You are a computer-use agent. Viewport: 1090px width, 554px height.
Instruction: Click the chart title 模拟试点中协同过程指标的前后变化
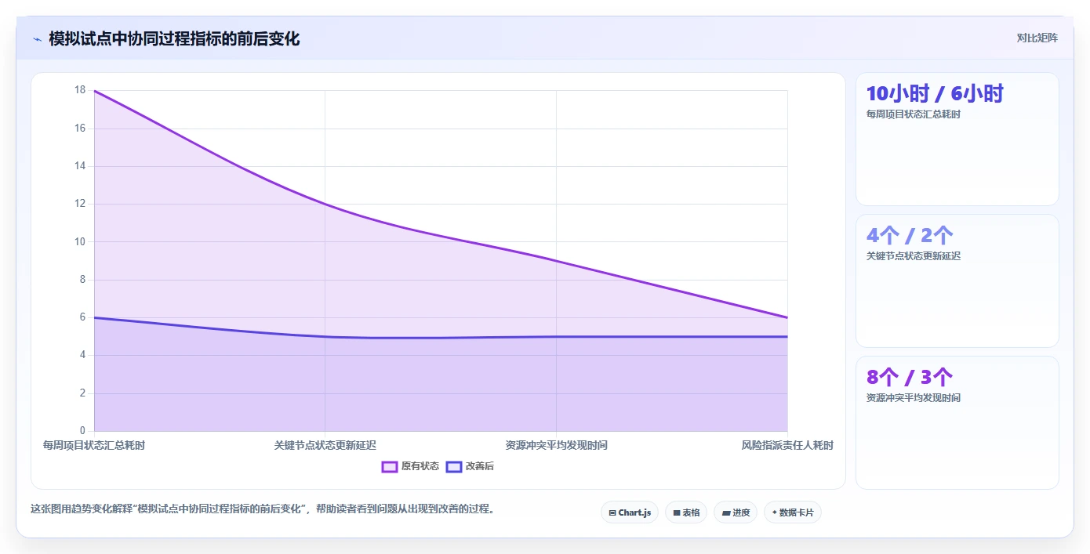point(174,38)
